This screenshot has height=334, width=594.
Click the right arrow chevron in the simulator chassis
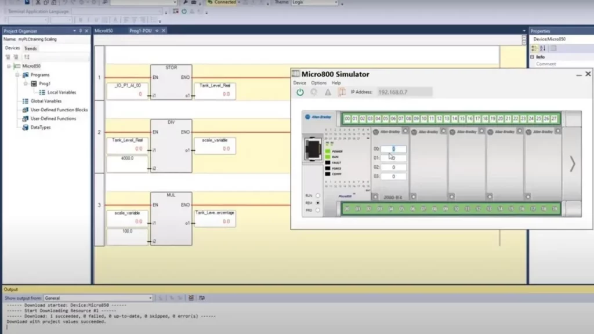[572, 164]
